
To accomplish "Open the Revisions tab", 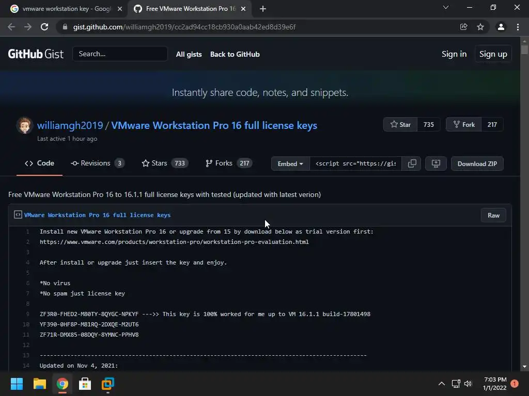I will pos(98,163).
